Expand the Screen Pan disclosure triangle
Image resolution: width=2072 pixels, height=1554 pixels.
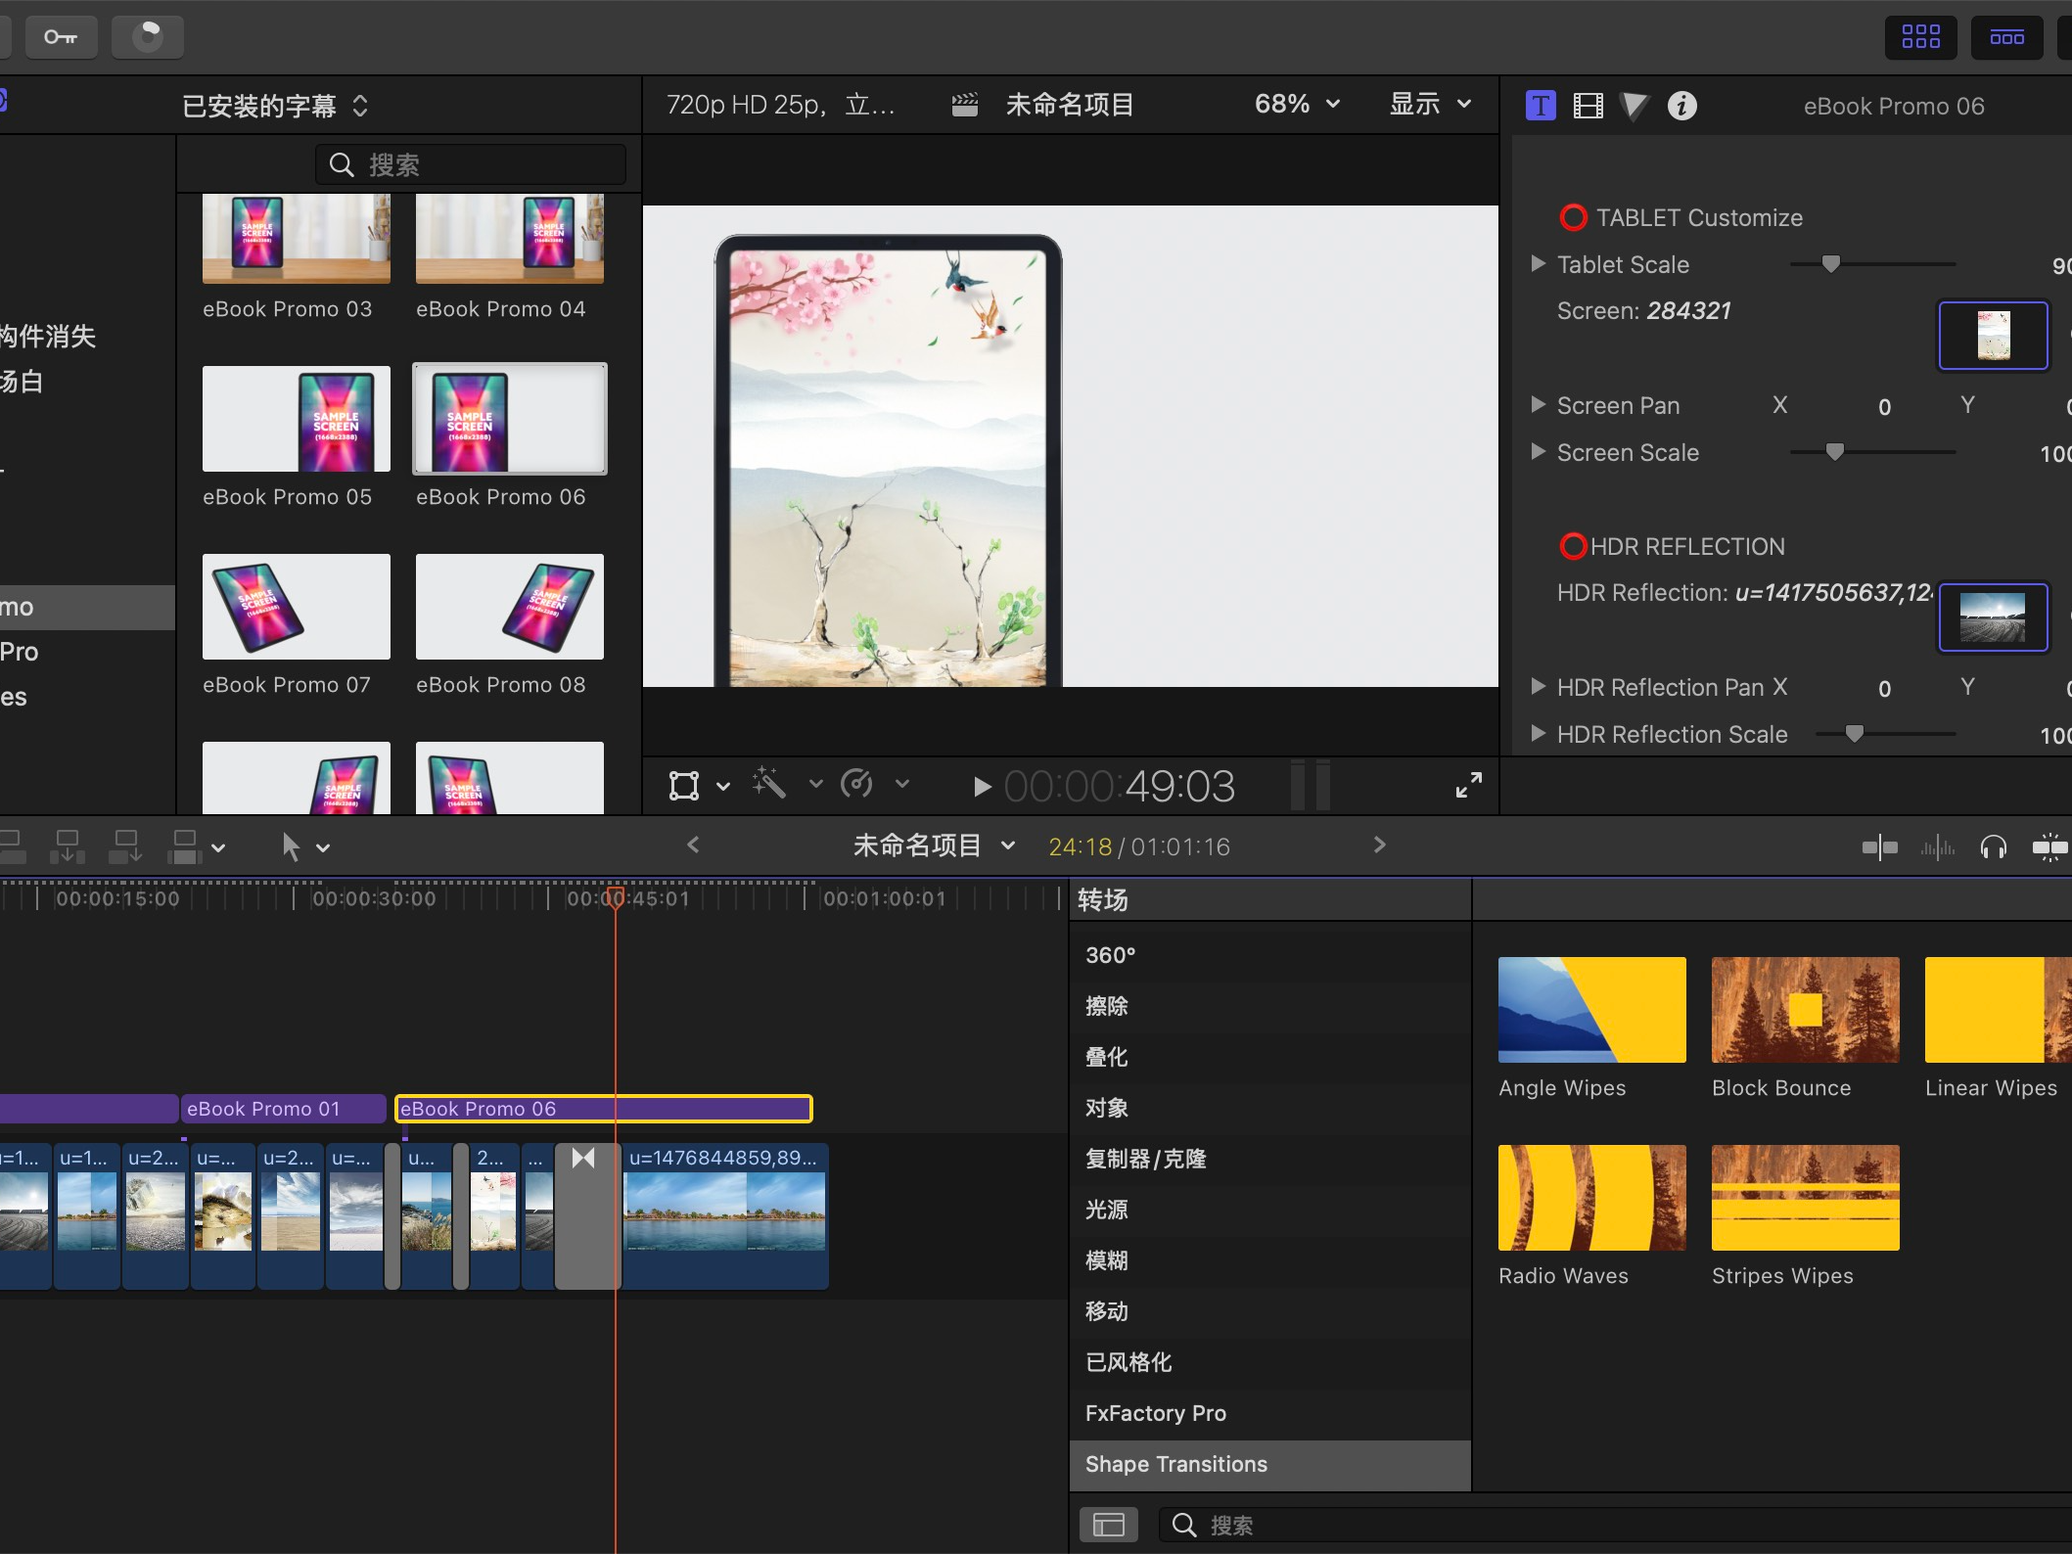[1538, 404]
